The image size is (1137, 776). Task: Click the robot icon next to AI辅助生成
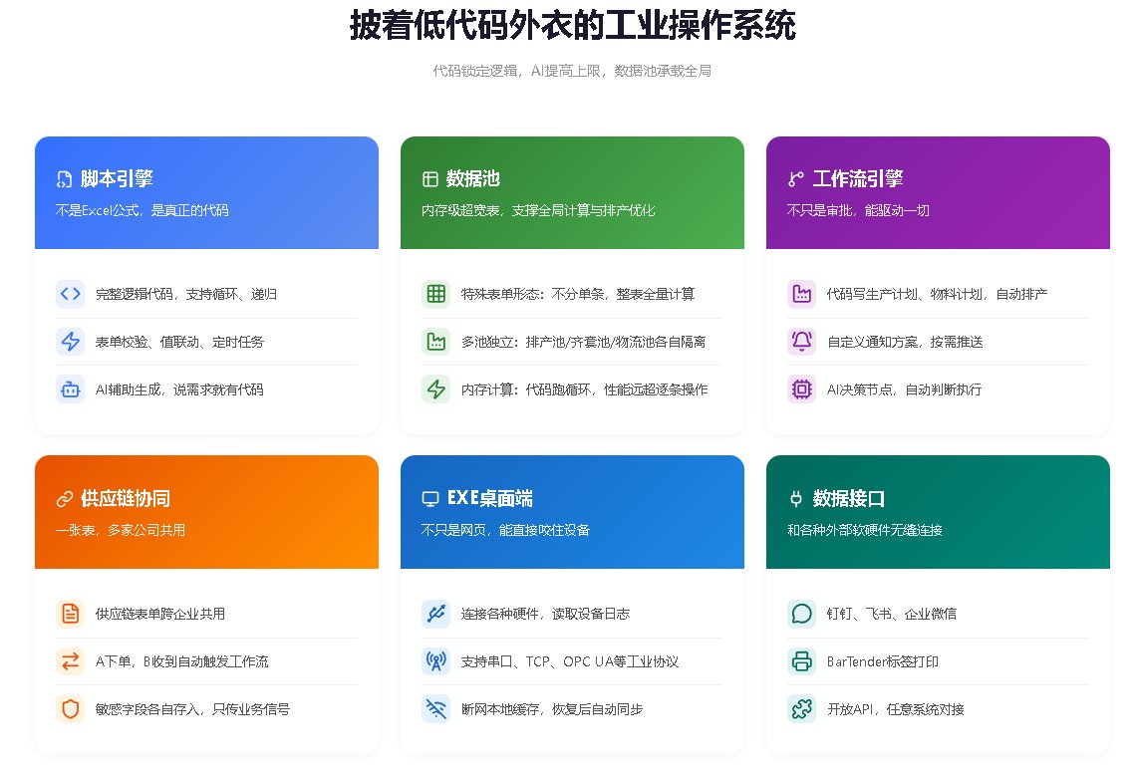[x=71, y=389]
